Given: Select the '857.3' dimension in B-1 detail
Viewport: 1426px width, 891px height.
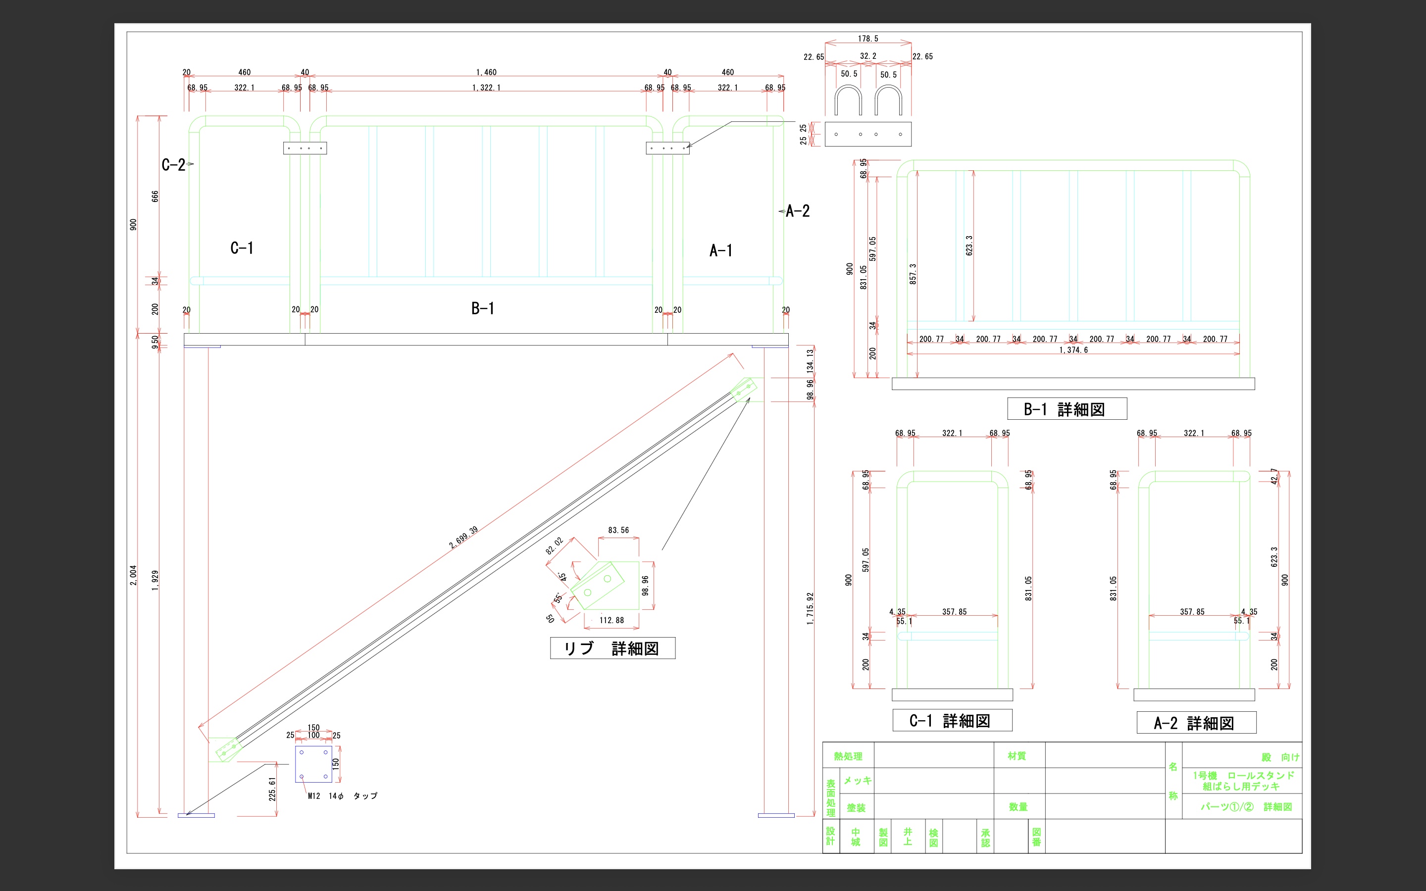Looking at the screenshot, I should click(913, 274).
